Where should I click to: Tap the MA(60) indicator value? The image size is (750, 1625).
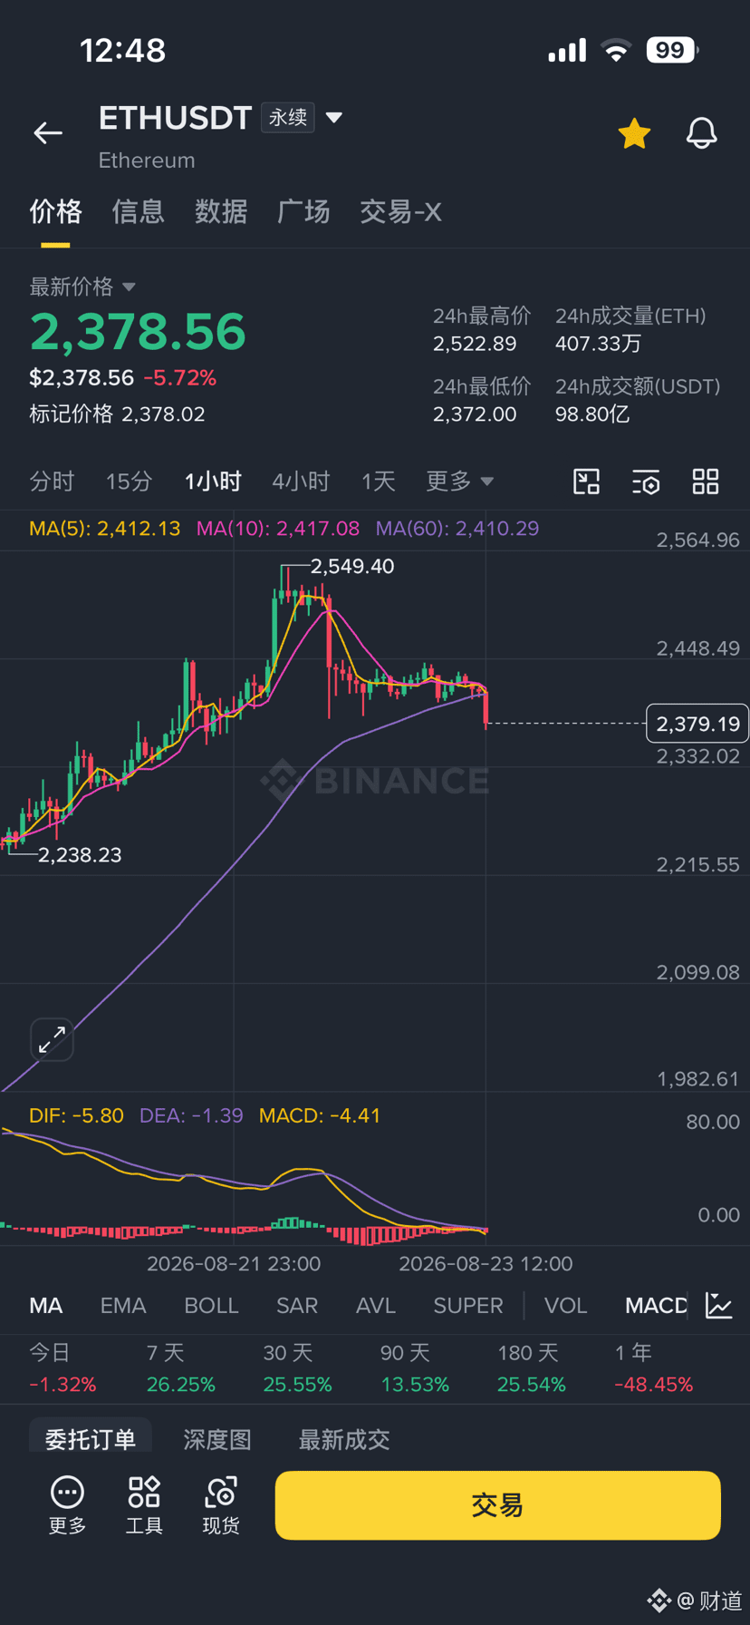point(457,529)
